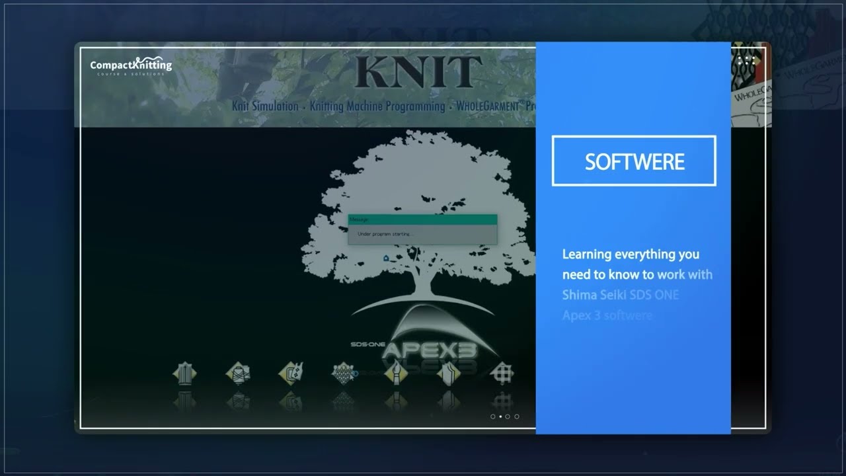
Task: Select the first slide pagination dot
Action: (492, 416)
